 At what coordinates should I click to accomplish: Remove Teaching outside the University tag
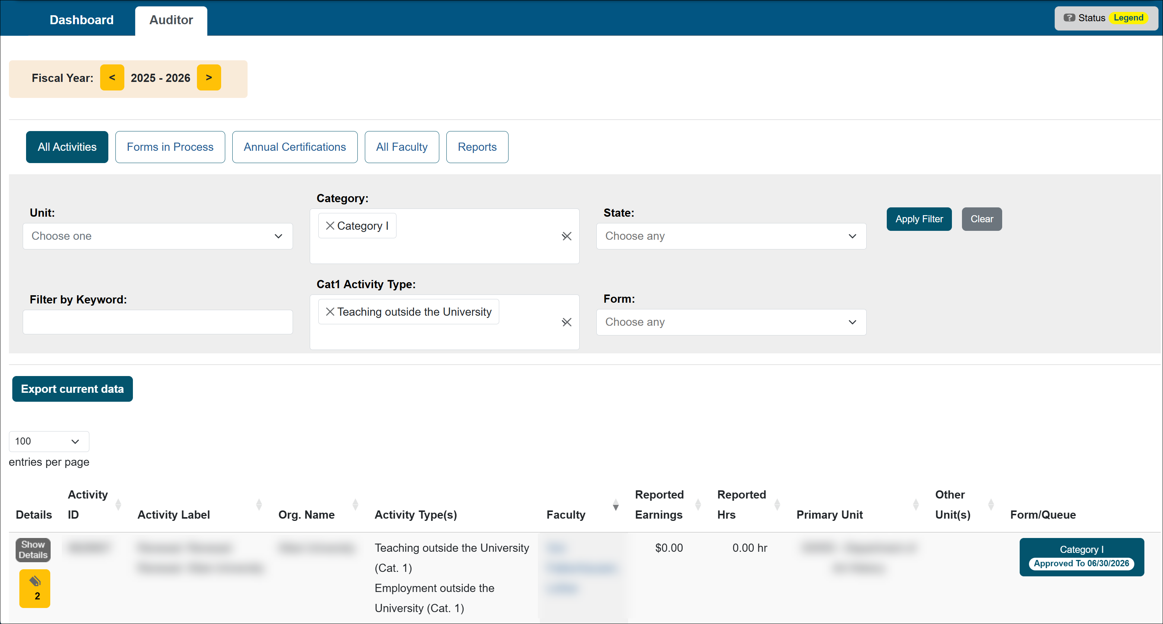click(330, 312)
